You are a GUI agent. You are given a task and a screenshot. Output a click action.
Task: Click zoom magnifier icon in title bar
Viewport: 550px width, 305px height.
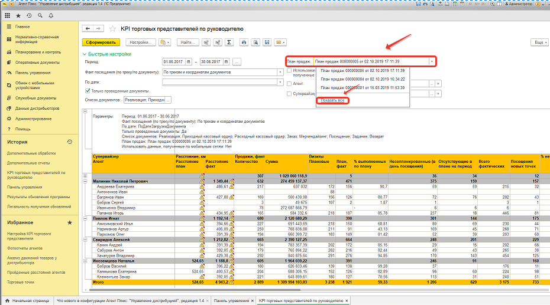click(x=493, y=4)
